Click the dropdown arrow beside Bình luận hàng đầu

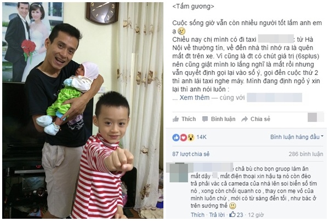[322, 136]
